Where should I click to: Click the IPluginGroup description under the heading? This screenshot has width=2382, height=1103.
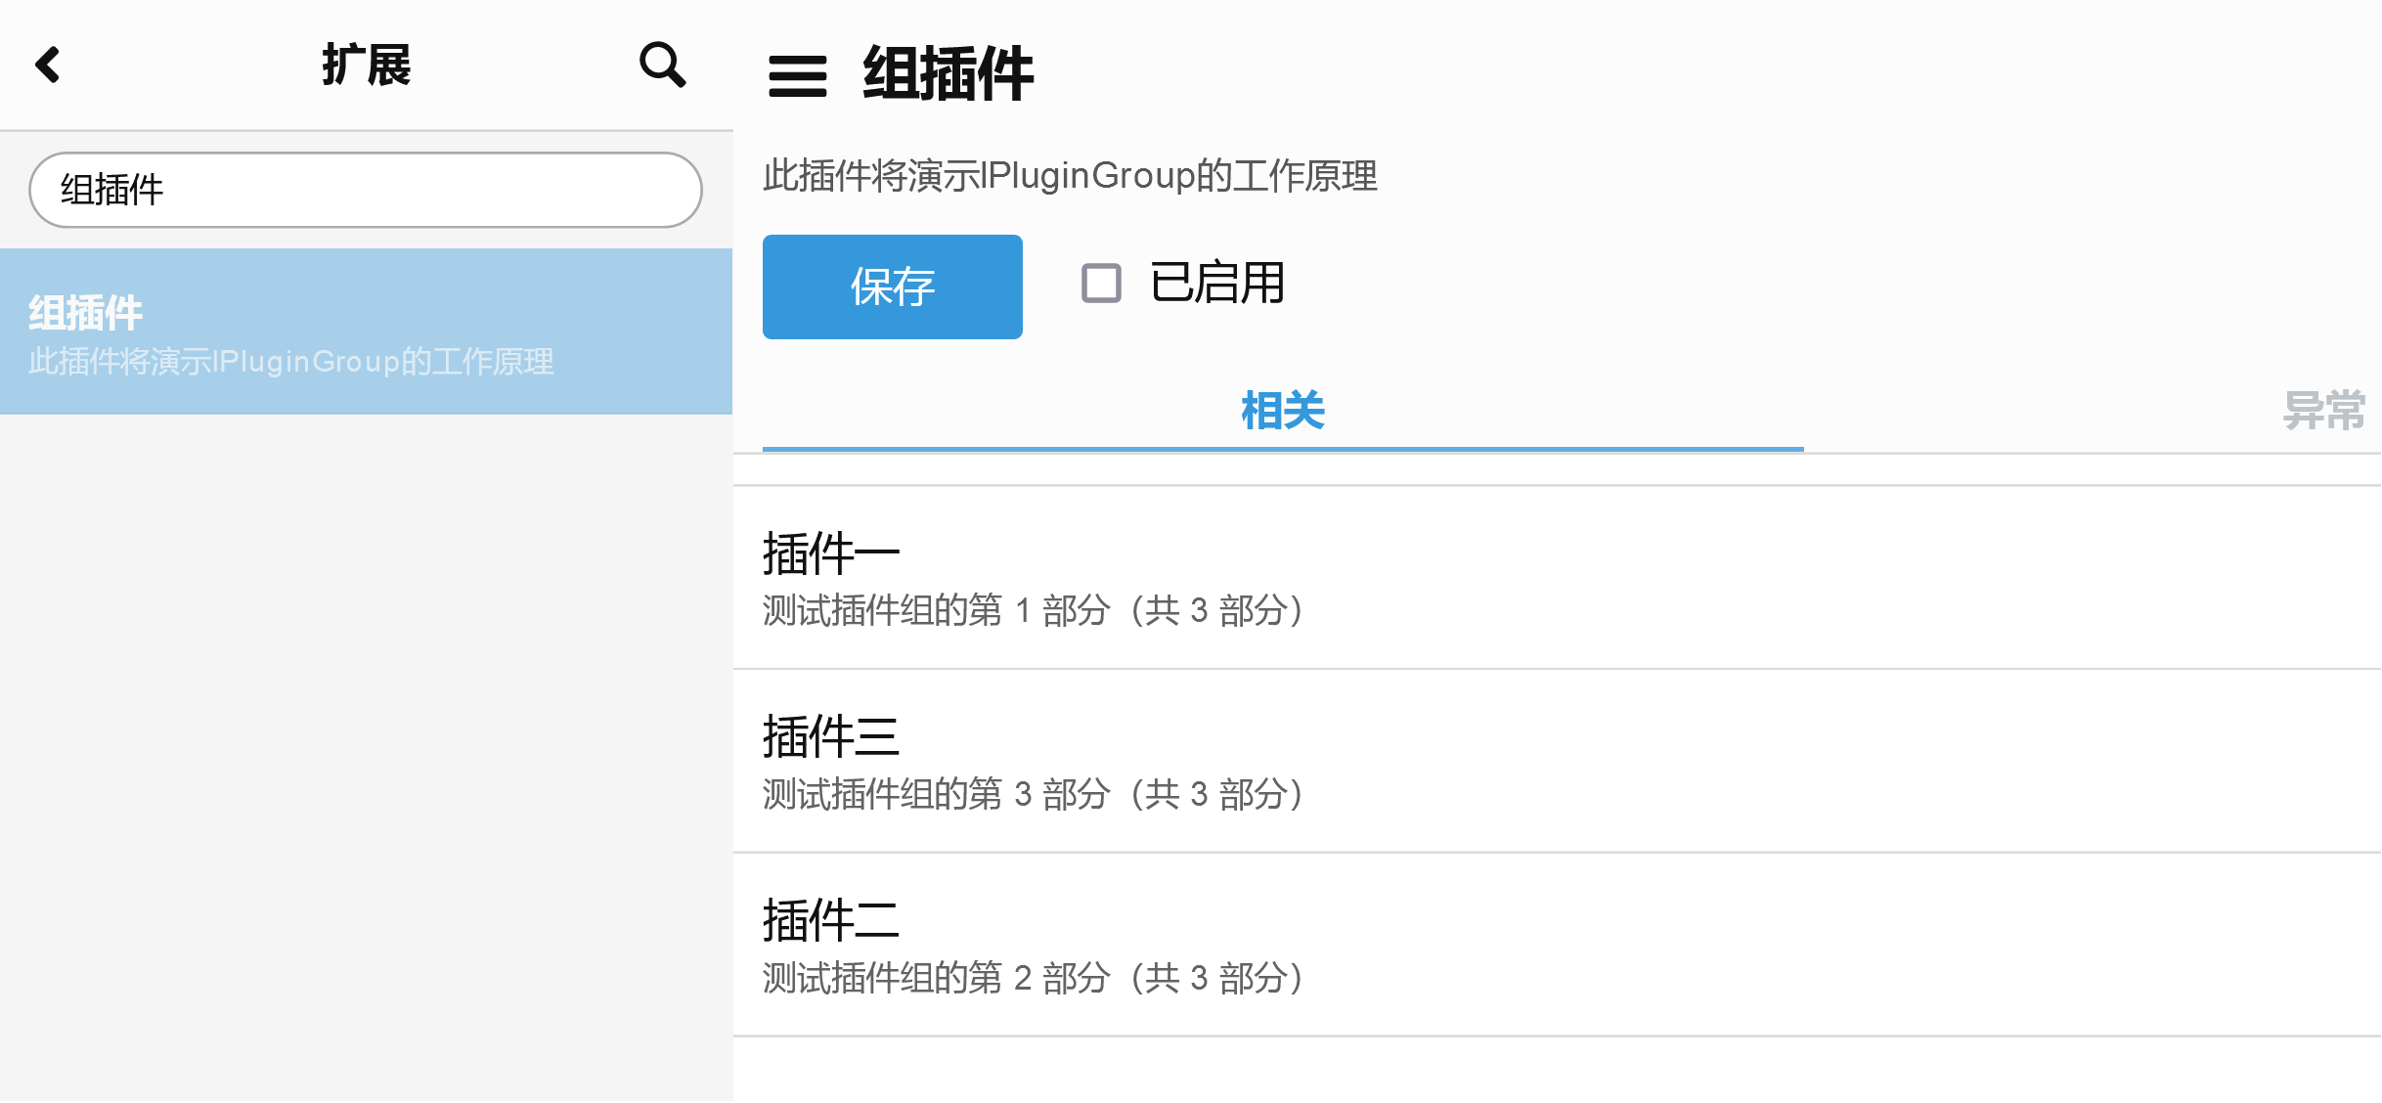[x=1070, y=176]
